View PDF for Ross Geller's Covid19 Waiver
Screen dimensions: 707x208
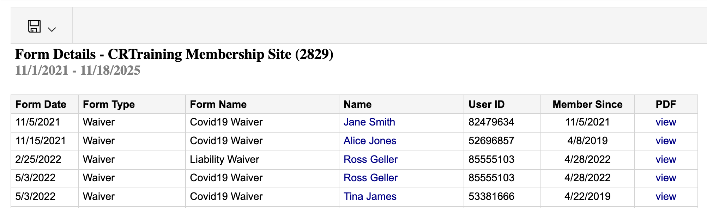click(666, 178)
